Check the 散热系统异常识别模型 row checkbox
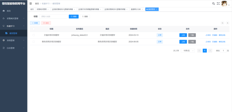Viewport: 232px width, 112px height. click(34, 42)
